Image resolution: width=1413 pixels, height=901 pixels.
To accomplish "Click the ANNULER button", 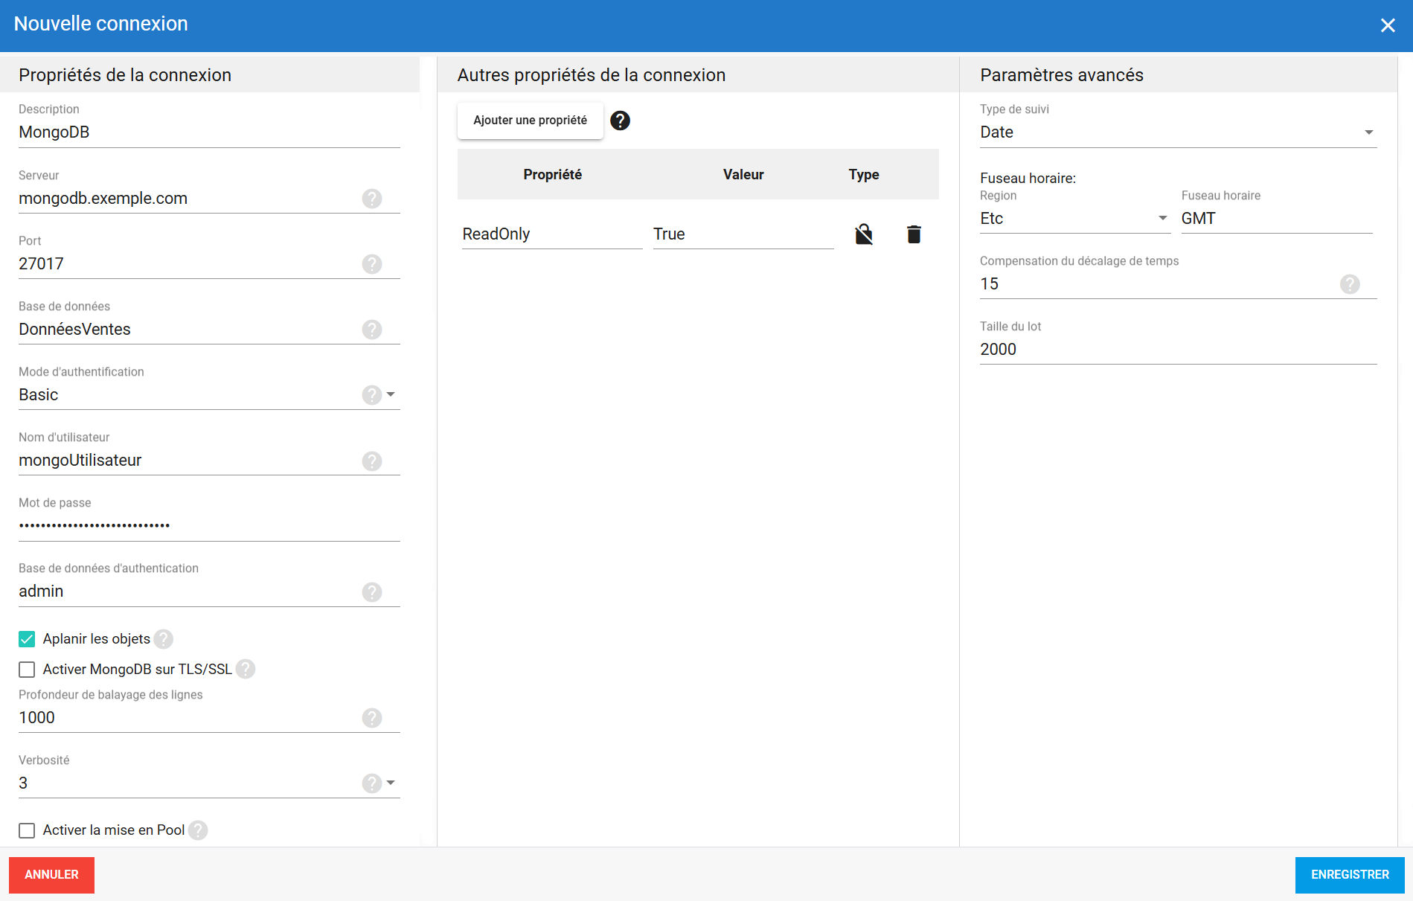I will point(51,875).
